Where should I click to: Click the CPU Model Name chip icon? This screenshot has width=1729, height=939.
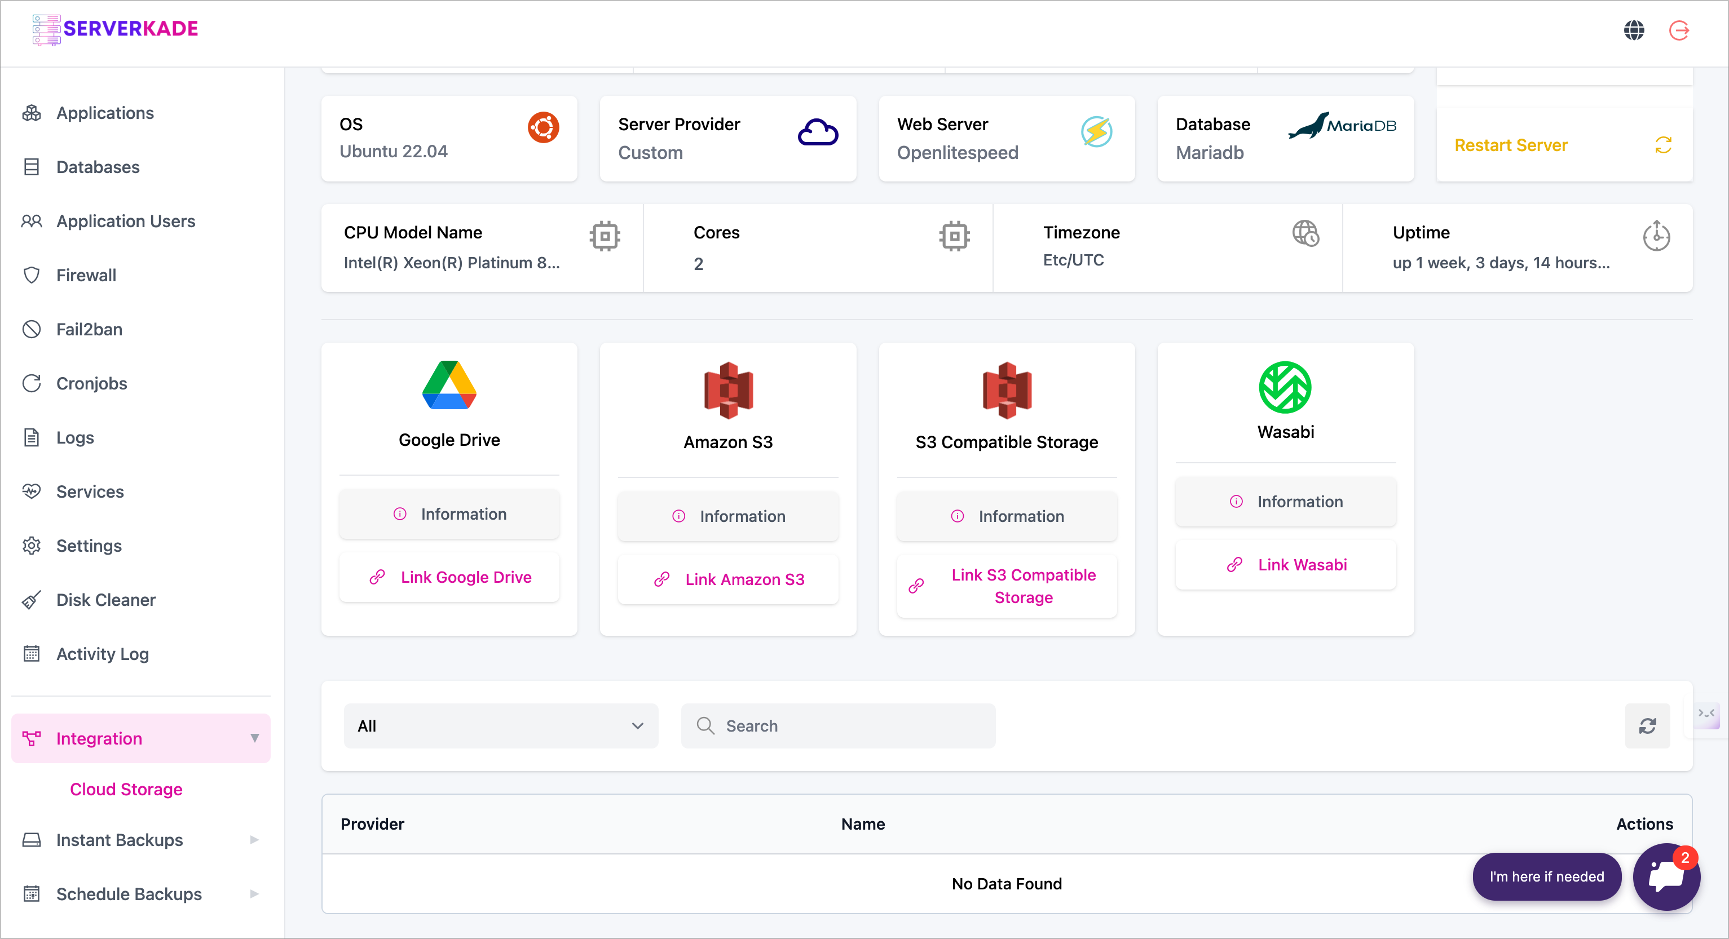605,236
